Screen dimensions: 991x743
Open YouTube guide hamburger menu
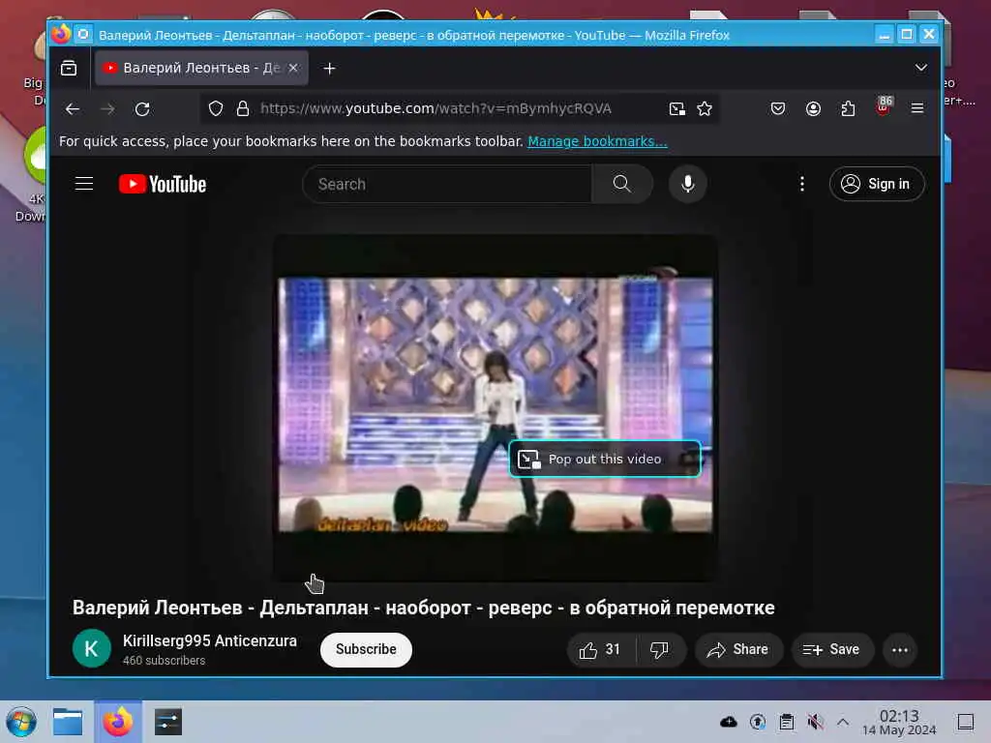tap(84, 184)
